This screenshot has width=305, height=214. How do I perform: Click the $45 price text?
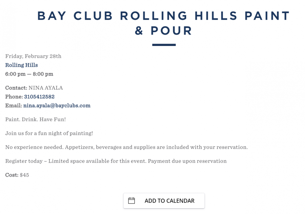click(x=24, y=175)
